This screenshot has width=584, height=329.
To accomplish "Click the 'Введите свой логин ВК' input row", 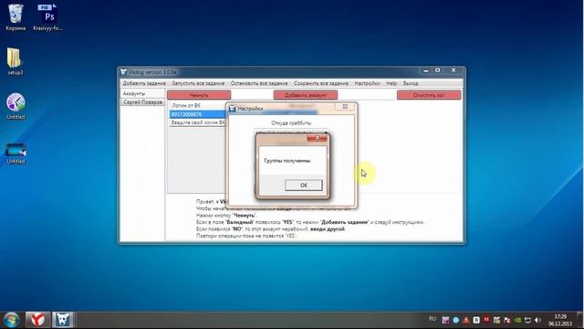I will click(x=198, y=122).
